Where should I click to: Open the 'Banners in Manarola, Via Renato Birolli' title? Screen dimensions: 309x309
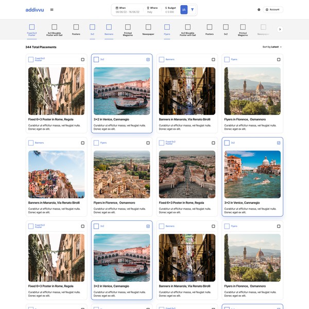click(x=184, y=119)
